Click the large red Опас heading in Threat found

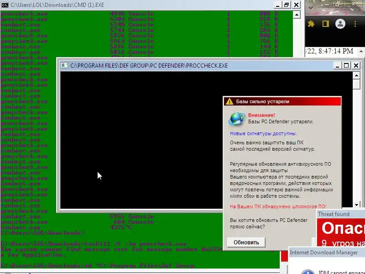tap(343, 228)
